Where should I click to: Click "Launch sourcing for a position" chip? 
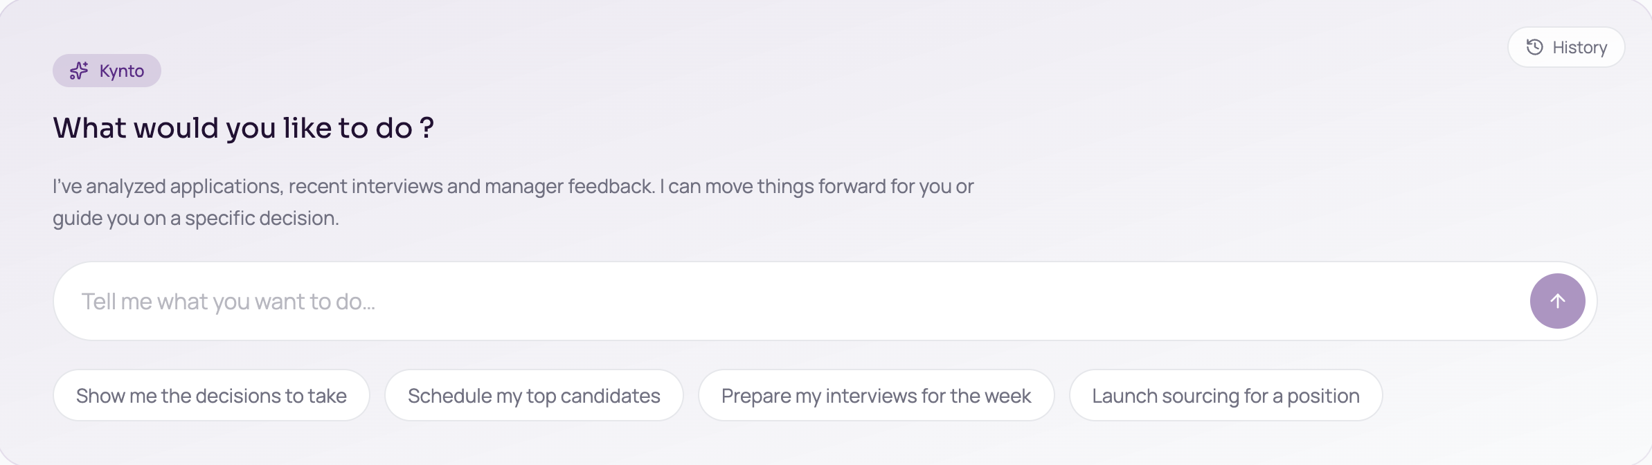(x=1225, y=395)
